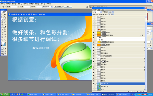This screenshot has width=153, height=96.
Task: Select the Notes tool
Action: point(2,37)
